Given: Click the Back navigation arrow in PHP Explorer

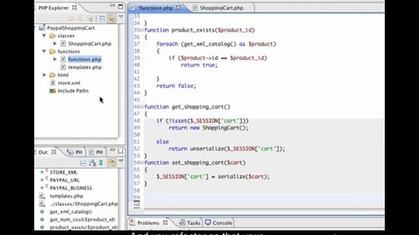Looking at the screenshot, I should pos(70,18).
